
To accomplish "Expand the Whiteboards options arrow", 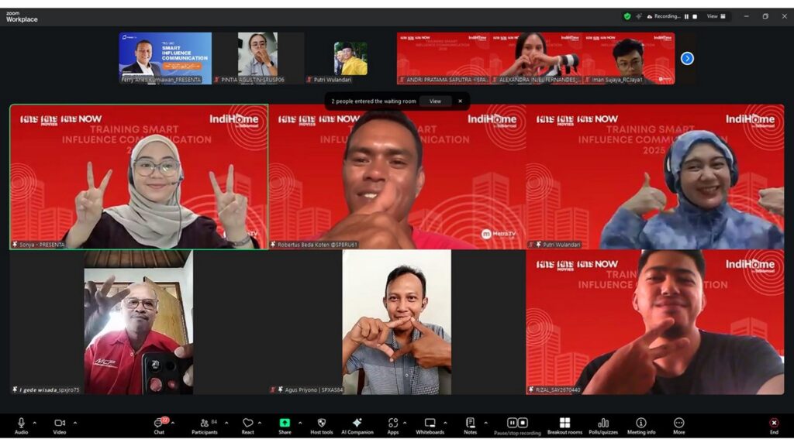I will click(x=445, y=423).
